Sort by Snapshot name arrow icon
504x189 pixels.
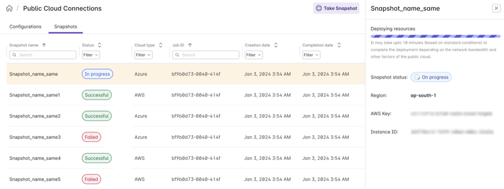pyautogui.click(x=44, y=45)
